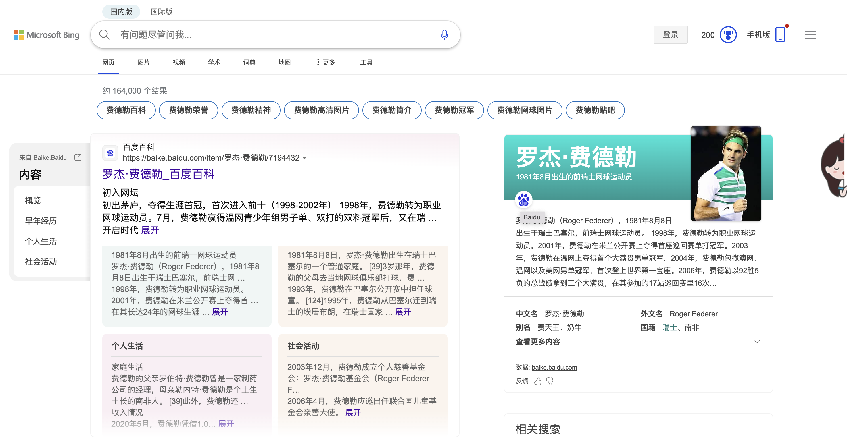Expand the 初入网坛 snippet with 展开
Screen dimensions: 847x440
pyautogui.click(x=150, y=230)
